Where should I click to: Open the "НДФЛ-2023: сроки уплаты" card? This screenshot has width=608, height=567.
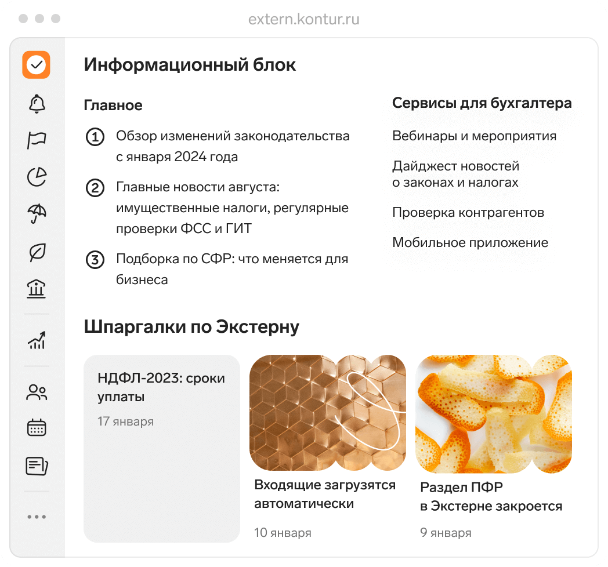coord(162,448)
